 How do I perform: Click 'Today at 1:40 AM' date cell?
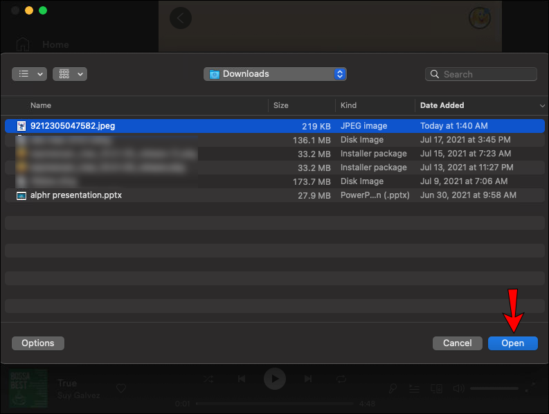(x=453, y=126)
